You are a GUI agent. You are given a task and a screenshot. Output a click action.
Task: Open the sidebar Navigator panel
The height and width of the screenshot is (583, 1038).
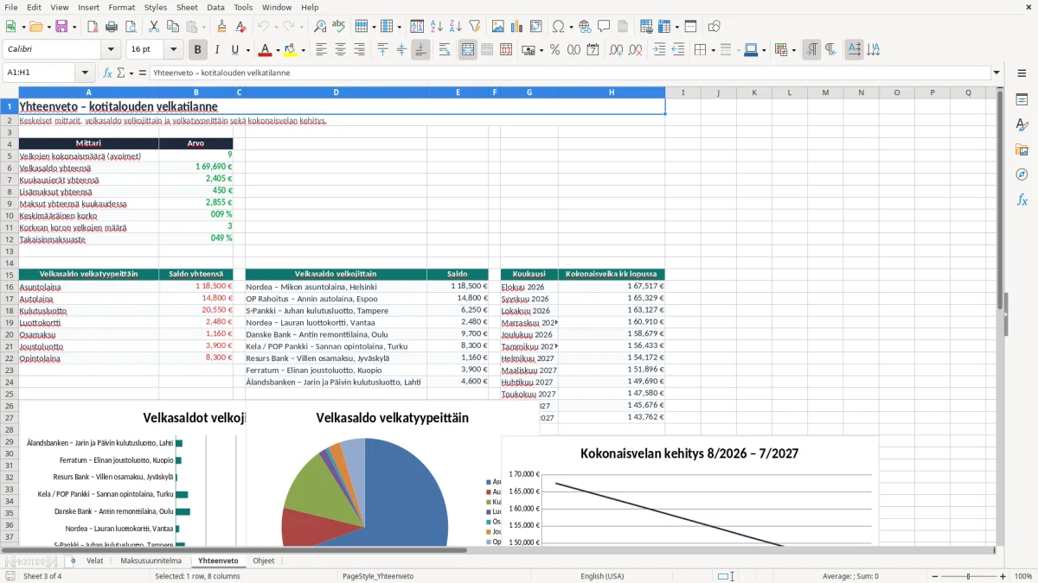[1022, 174]
